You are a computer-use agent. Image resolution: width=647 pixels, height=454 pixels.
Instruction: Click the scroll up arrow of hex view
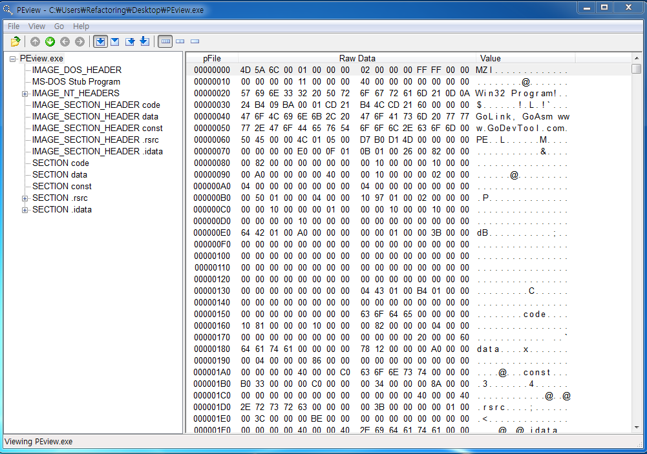[637, 58]
